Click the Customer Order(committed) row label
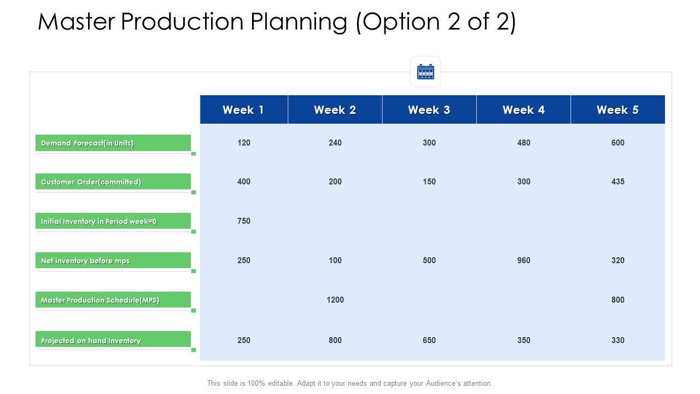The image size is (700, 394). [91, 182]
